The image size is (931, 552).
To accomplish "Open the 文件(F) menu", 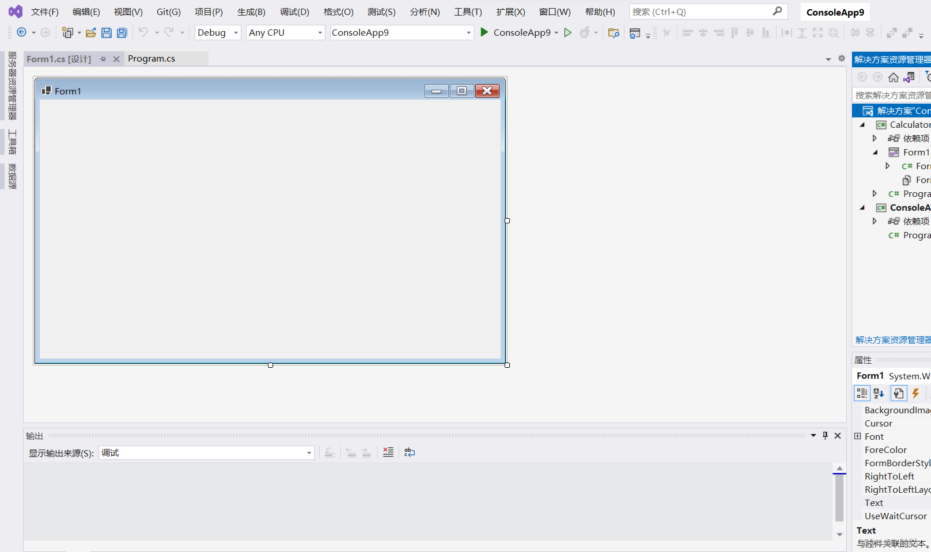I will coord(44,12).
